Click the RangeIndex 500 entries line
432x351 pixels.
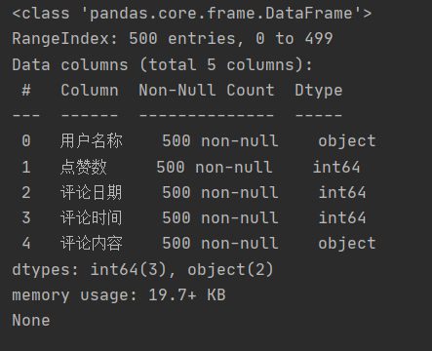tap(173, 39)
